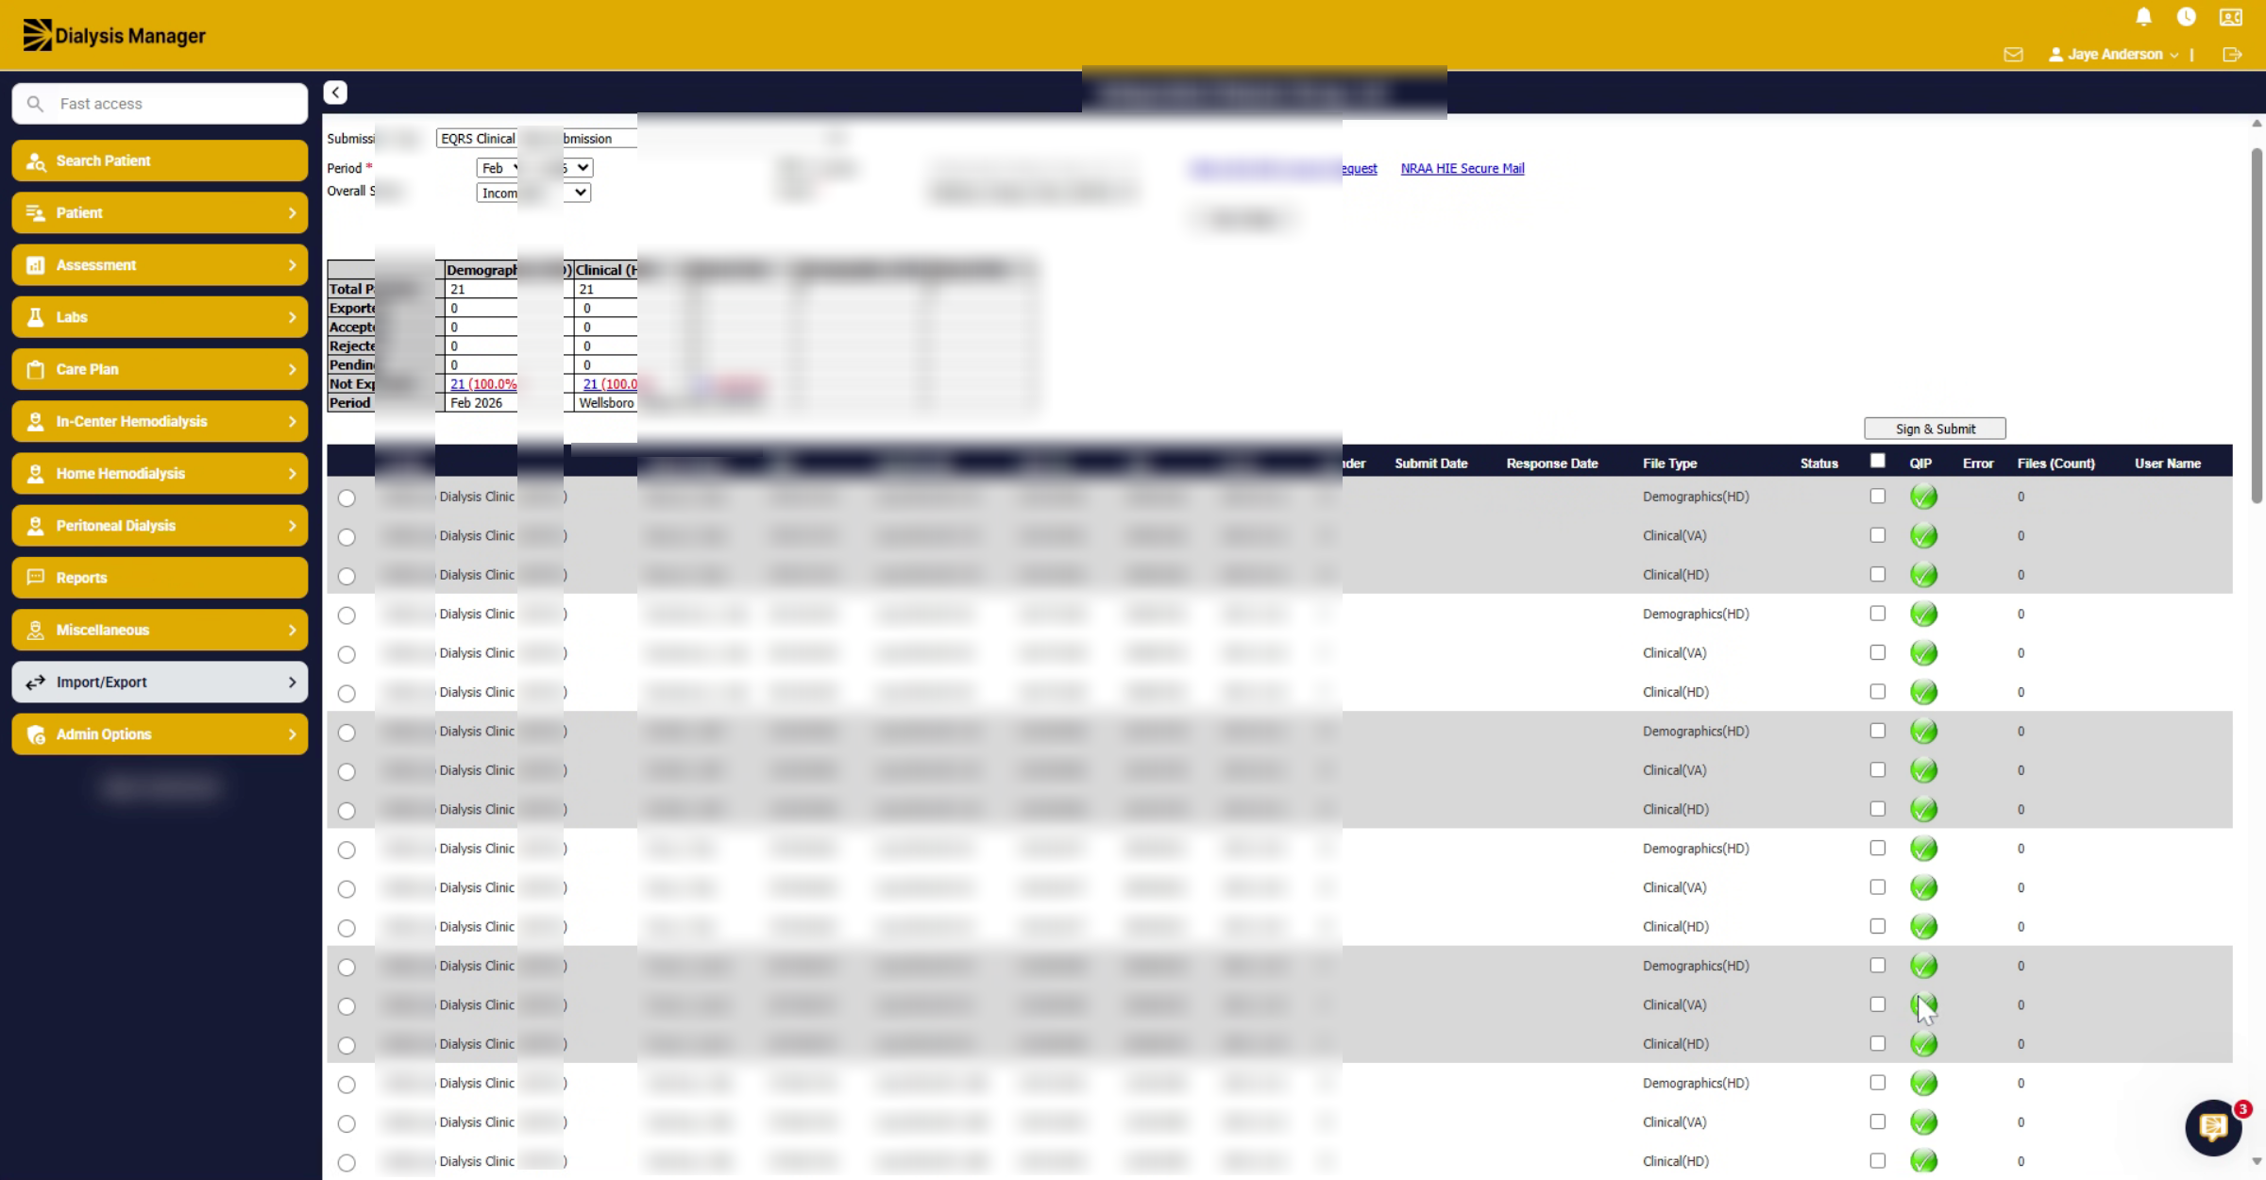Screen dimensions: 2266x1180
Task: Click the vertical scrollbar thumb
Action: click(2257, 326)
